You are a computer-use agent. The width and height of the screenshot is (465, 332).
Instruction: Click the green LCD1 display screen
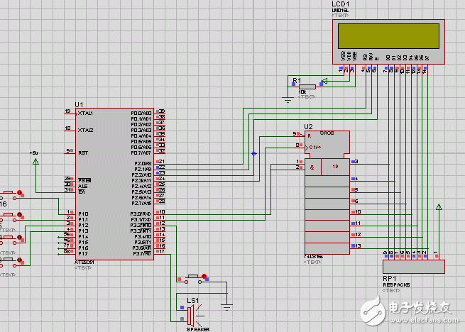tap(388, 35)
